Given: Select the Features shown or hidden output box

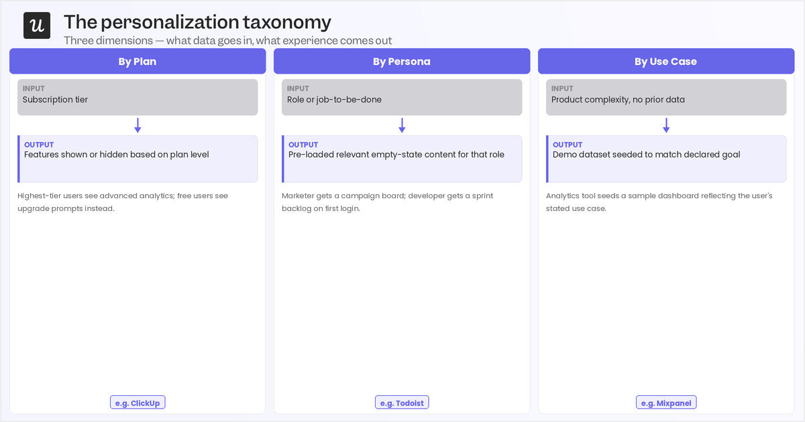Looking at the screenshot, I should 138,159.
